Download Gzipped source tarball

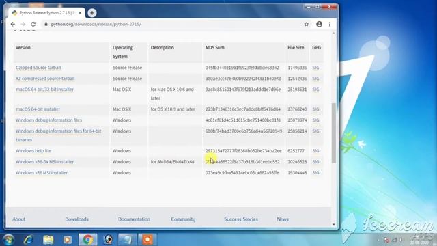pyautogui.click(x=38, y=68)
